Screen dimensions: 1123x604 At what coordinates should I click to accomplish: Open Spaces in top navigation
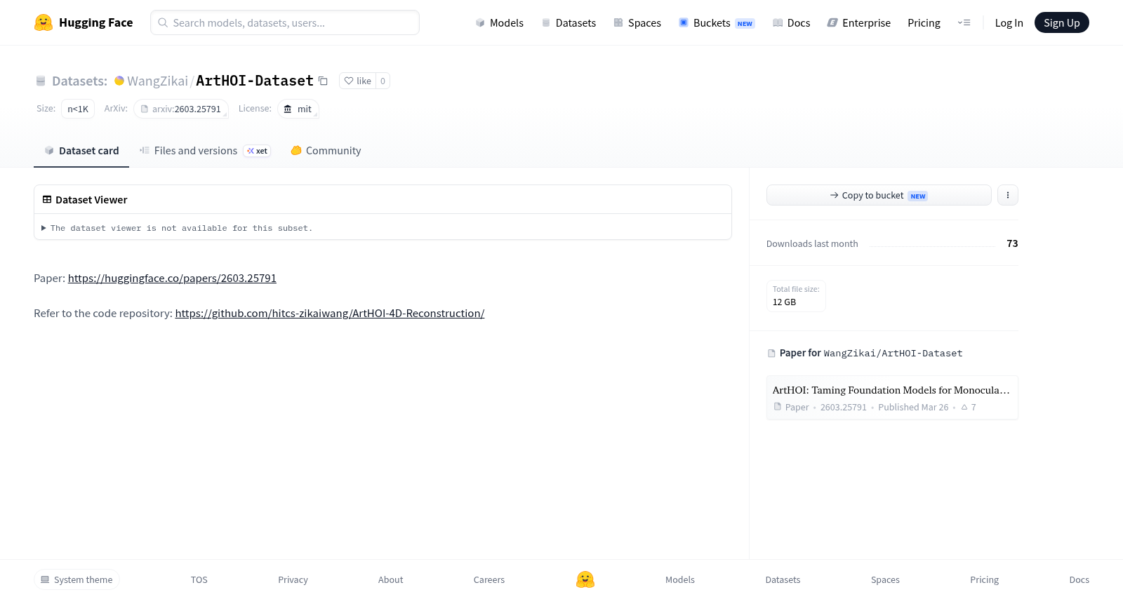click(637, 22)
